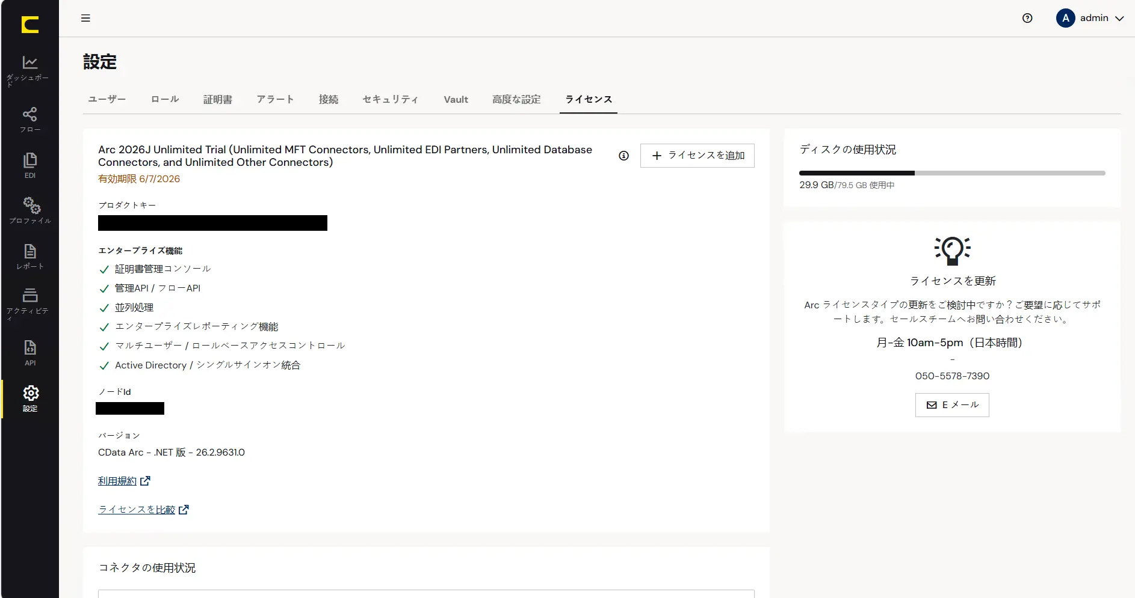
Task: Switch to the アラート tab
Action: pos(276,99)
